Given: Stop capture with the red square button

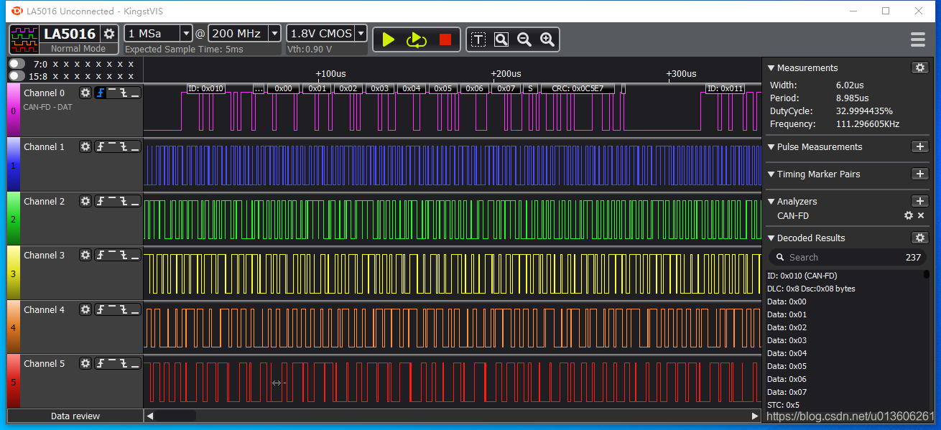Looking at the screenshot, I should tap(445, 39).
